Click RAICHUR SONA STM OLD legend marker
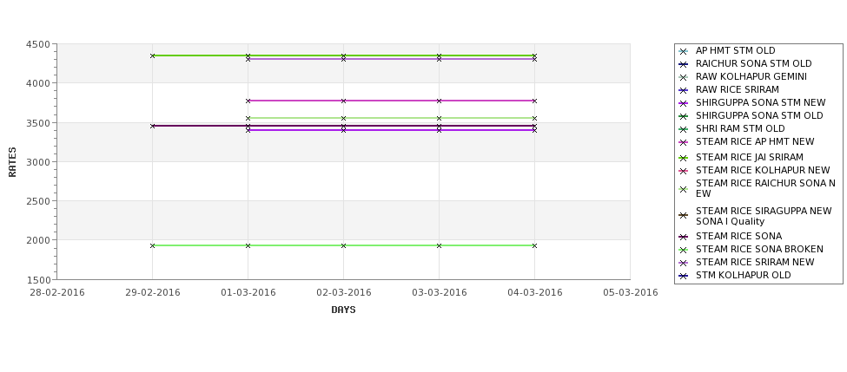 tap(684, 64)
